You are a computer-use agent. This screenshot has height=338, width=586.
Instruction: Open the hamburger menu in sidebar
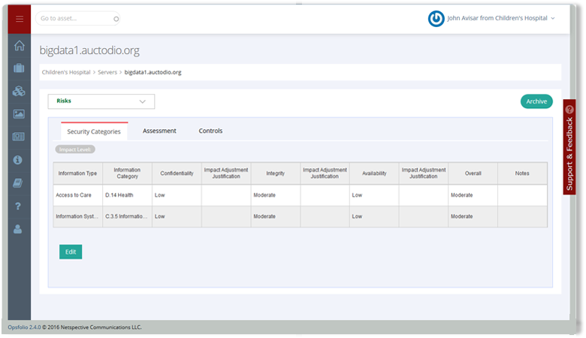20,19
